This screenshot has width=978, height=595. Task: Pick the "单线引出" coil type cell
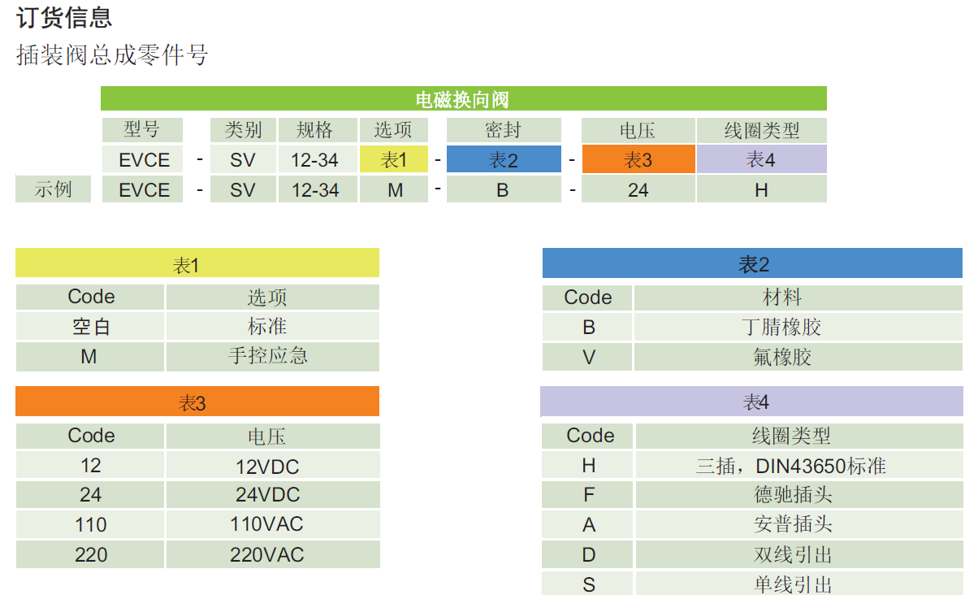[798, 584]
